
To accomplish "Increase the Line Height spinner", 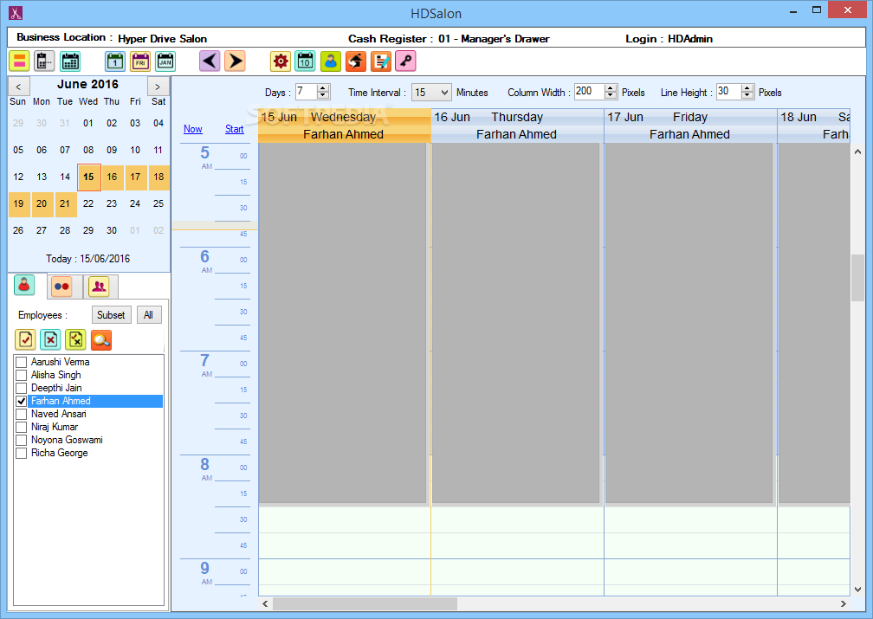I will 747,88.
